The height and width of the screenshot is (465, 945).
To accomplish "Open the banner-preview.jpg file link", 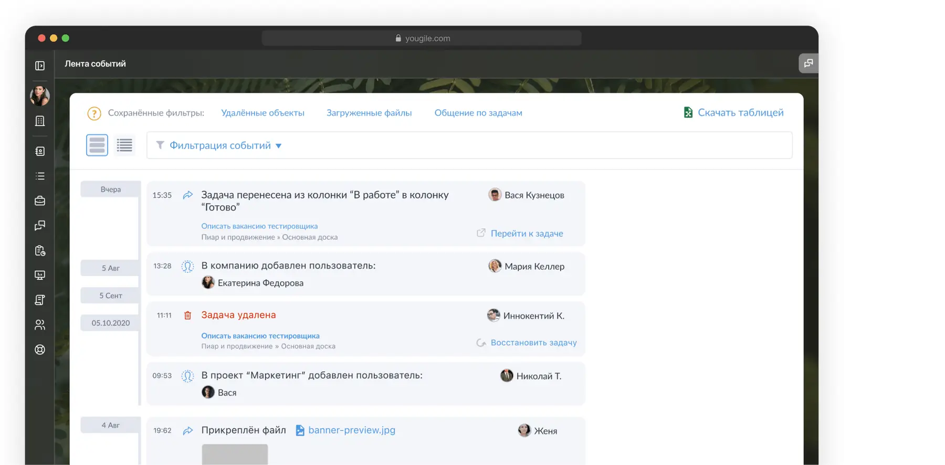I will point(351,430).
